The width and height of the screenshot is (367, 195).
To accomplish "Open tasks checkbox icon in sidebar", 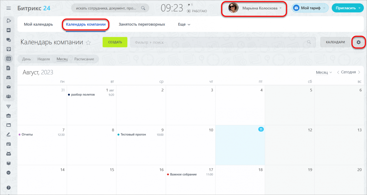I will tap(9, 49).
